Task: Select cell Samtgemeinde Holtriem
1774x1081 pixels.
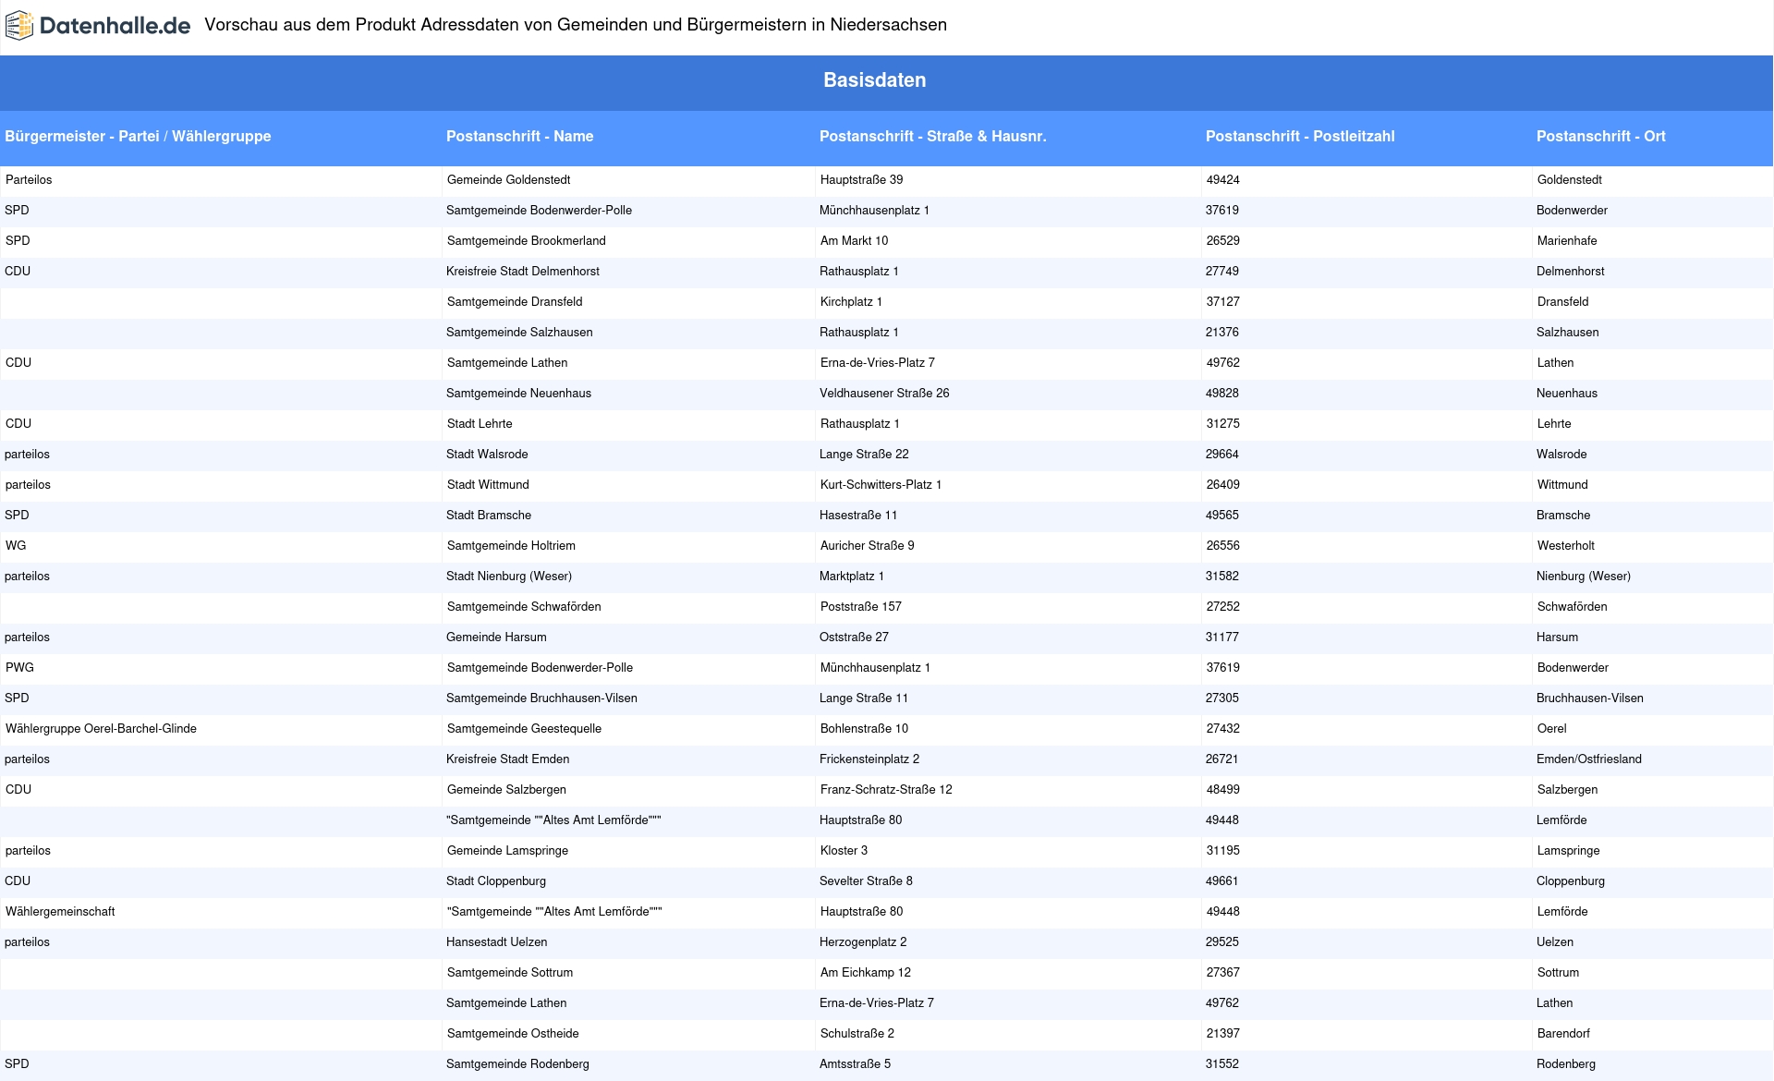Action: coord(511,546)
